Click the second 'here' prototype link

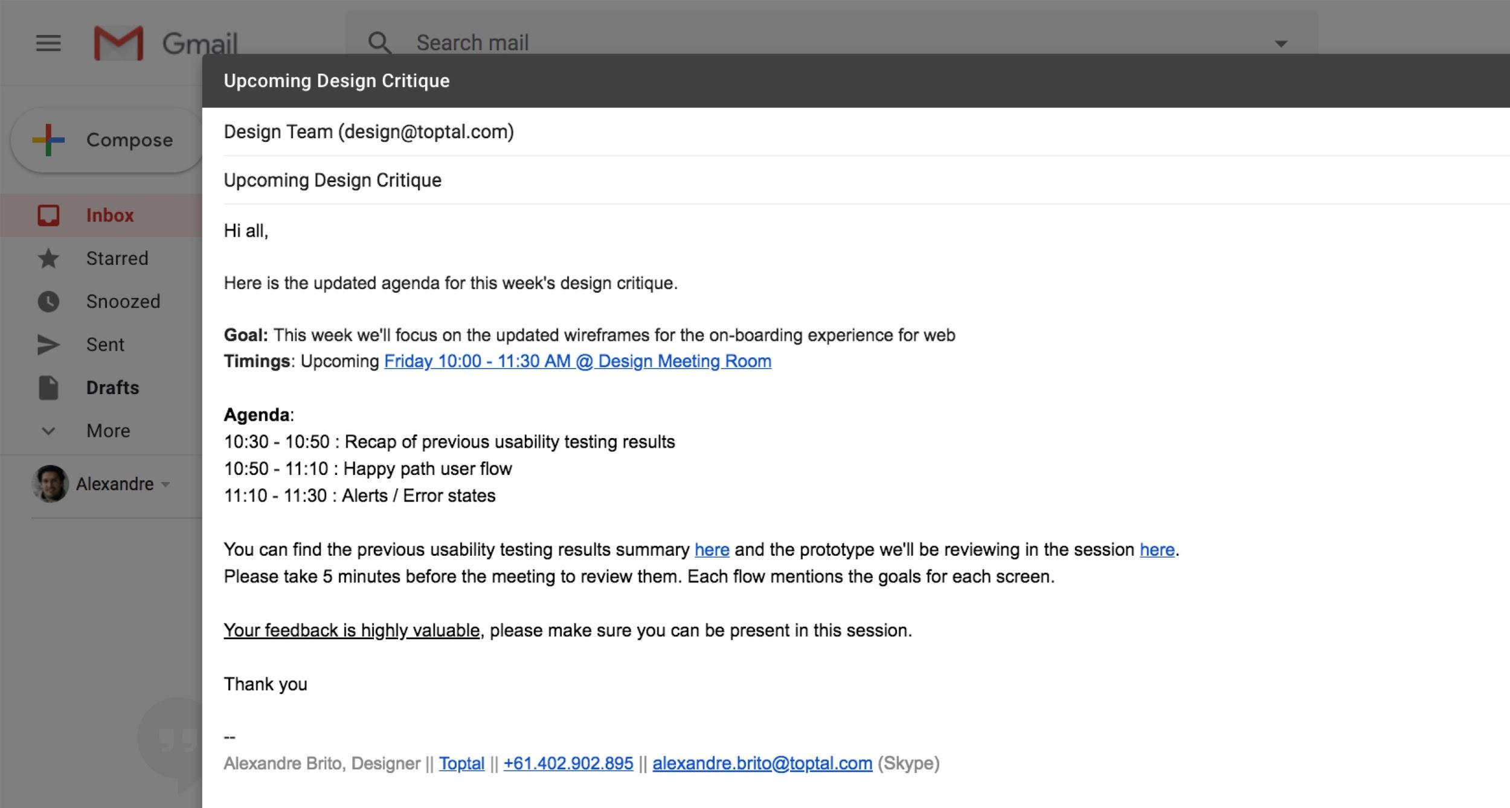(x=1157, y=549)
